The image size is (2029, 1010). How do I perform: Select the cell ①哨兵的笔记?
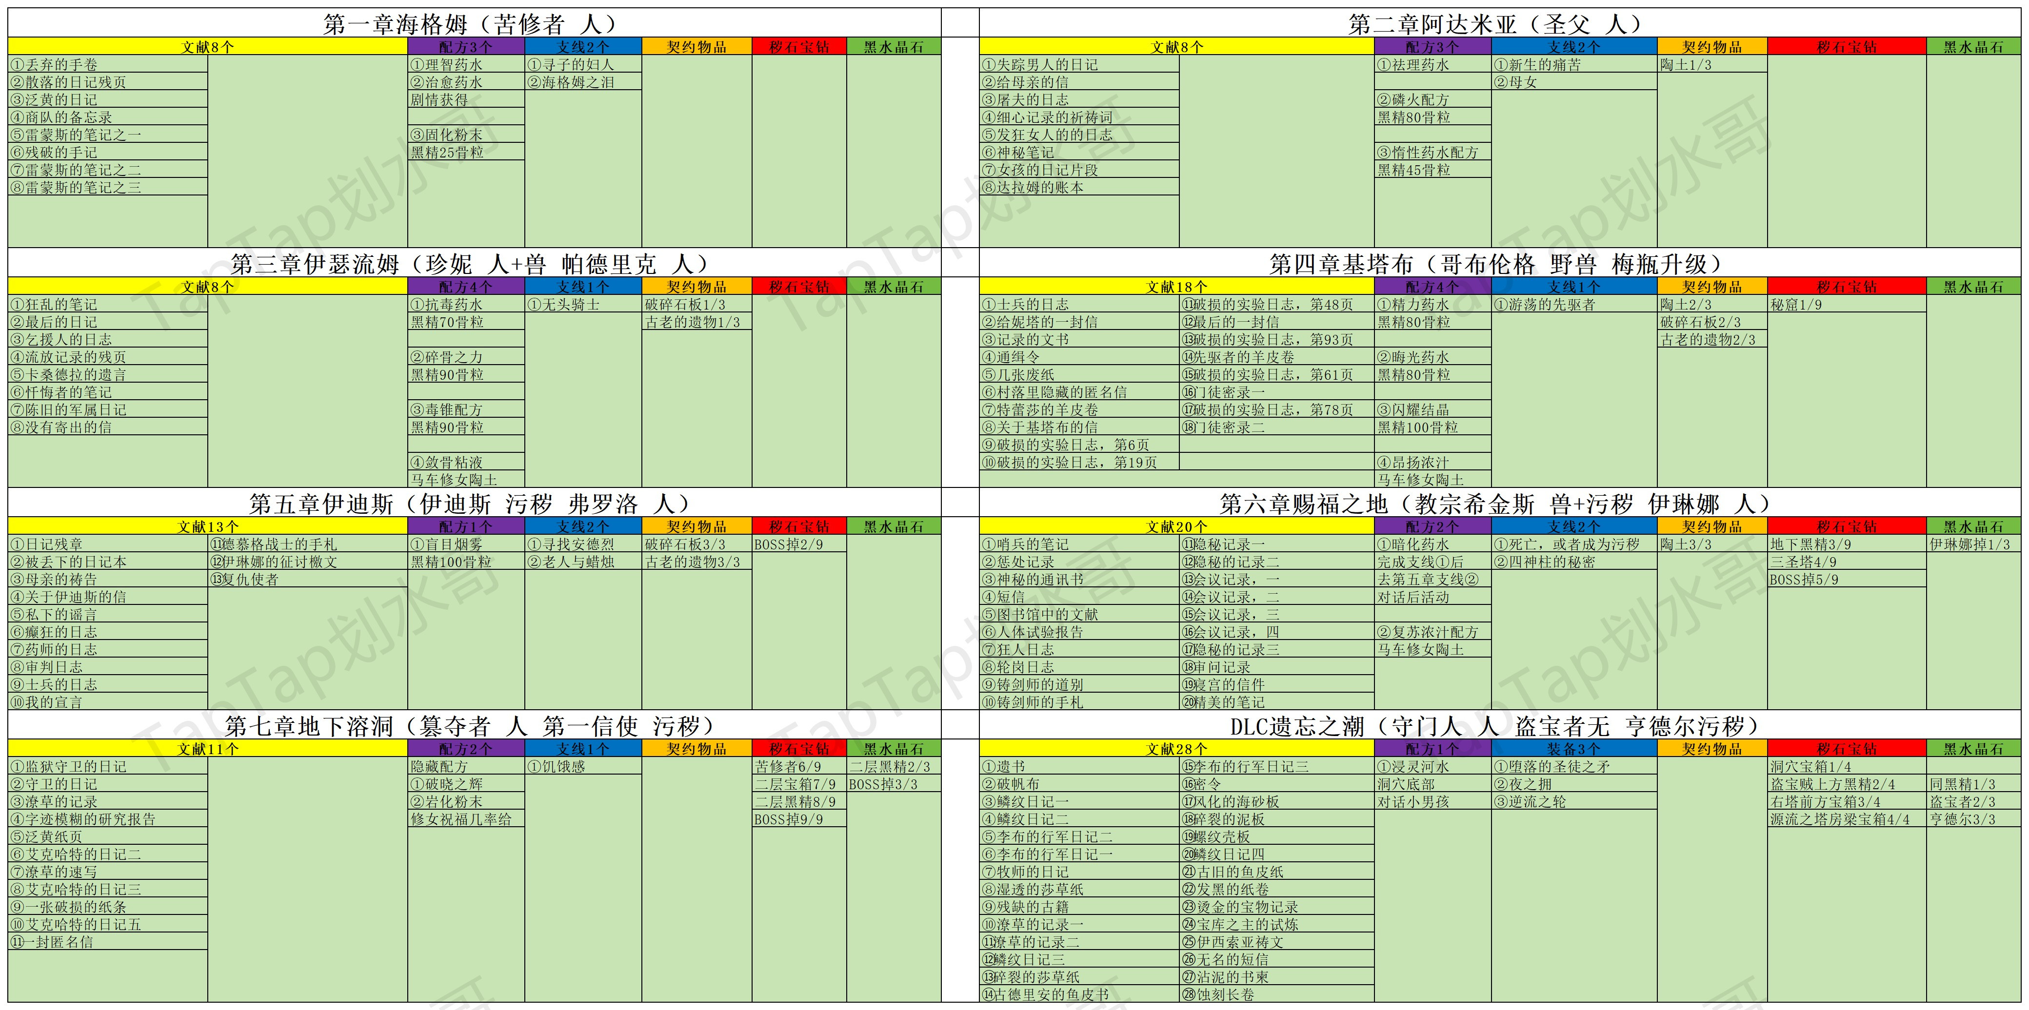1080,544
